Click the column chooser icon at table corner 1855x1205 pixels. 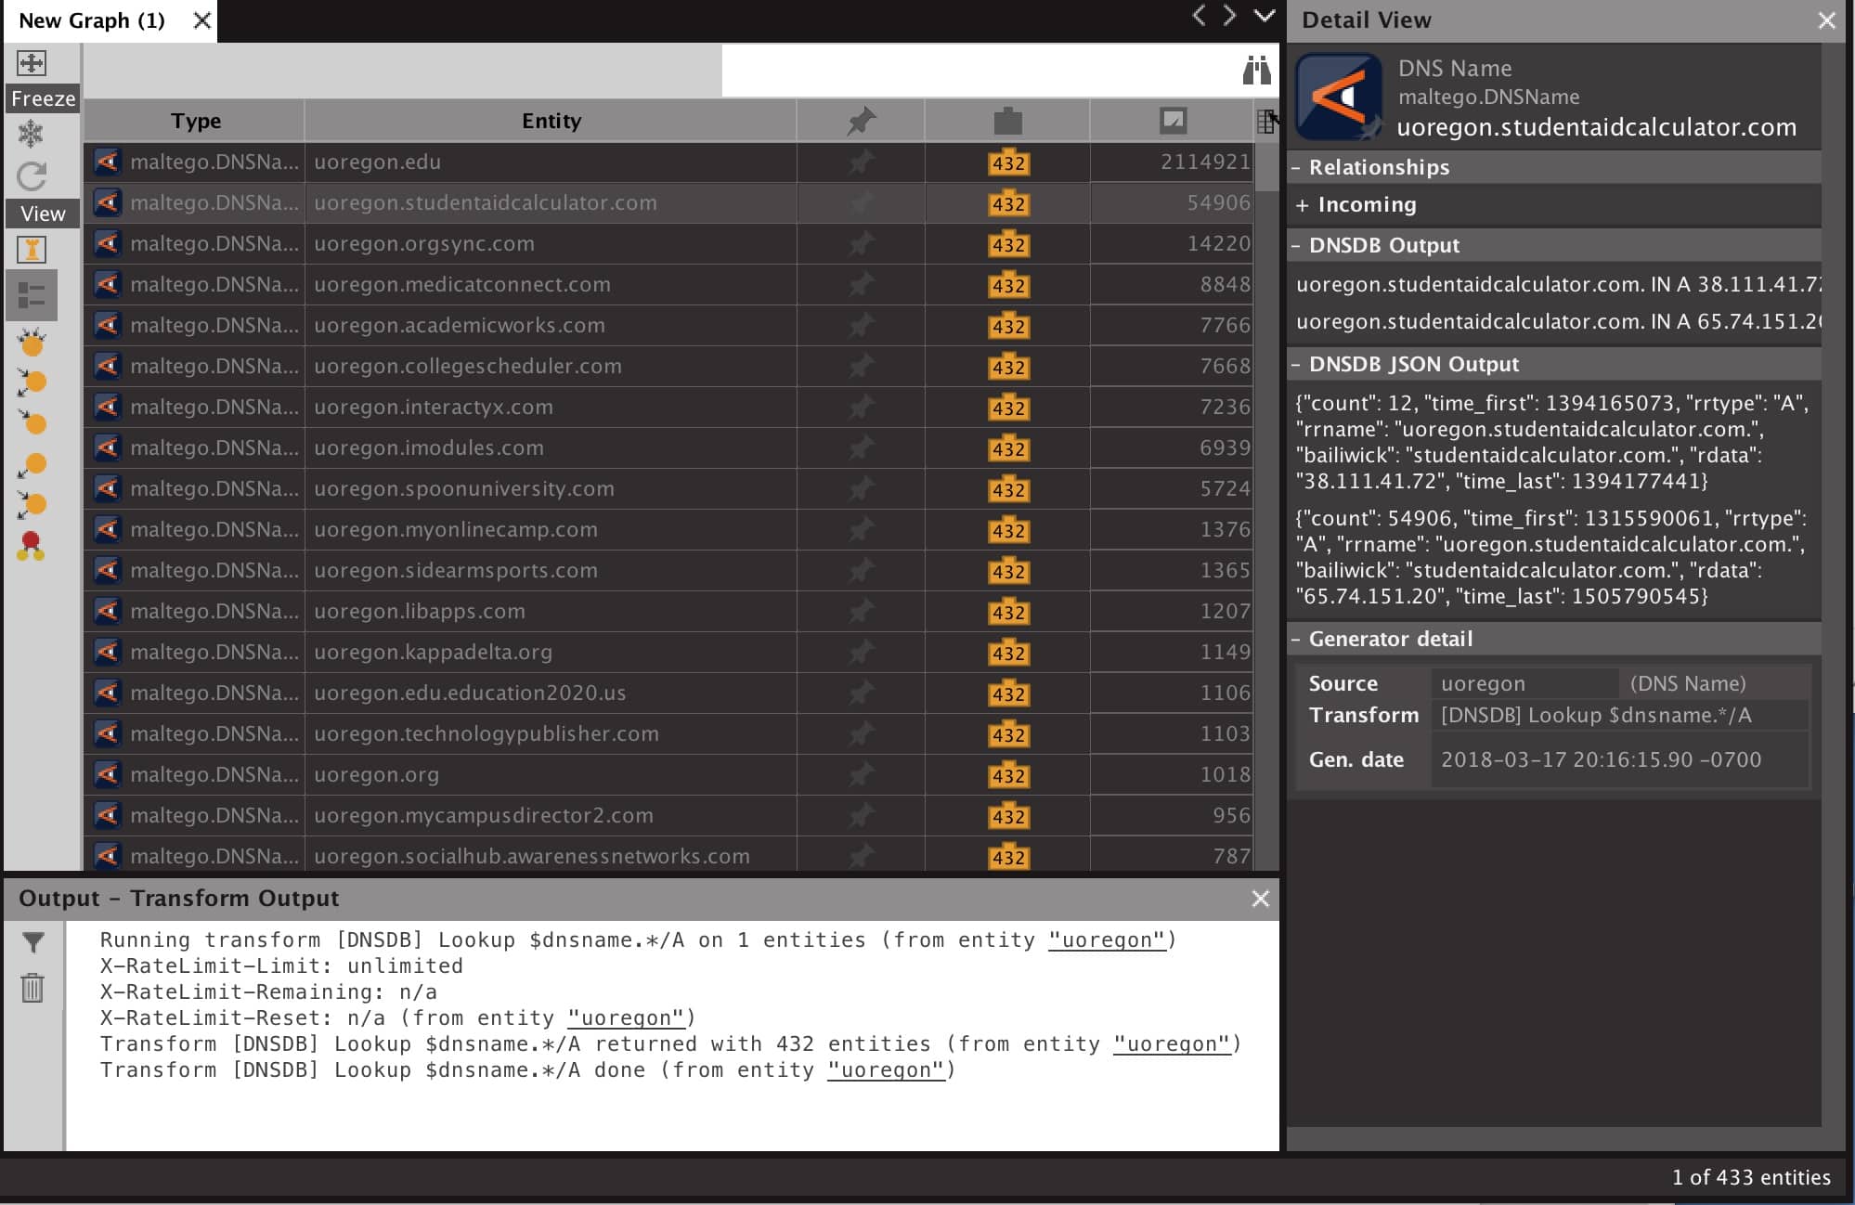tap(1265, 121)
